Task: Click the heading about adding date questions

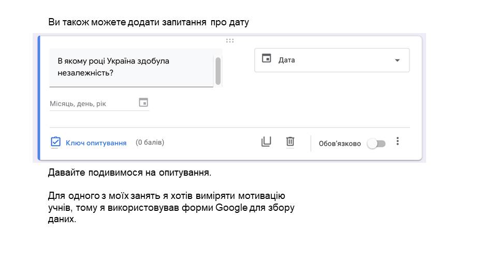Action: coord(149,22)
